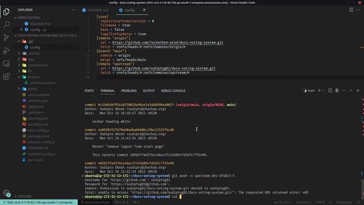
Task: Close the config editor tab
Action: click(144, 10)
